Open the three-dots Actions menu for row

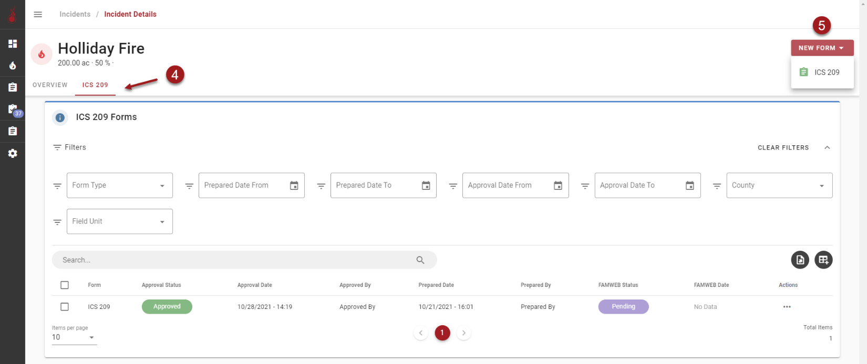coord(787,307)
